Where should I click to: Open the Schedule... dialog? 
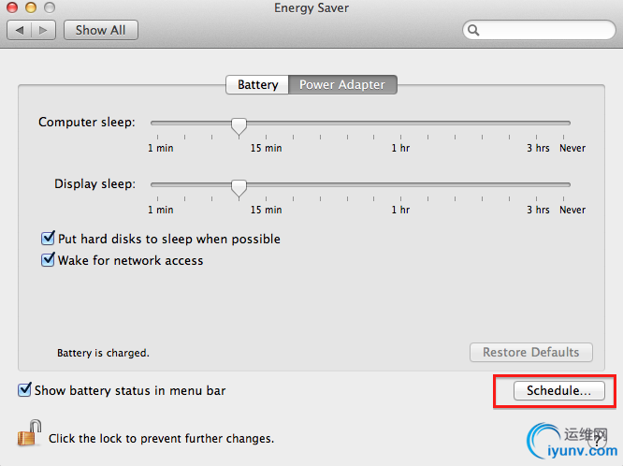tap(559, 390)
